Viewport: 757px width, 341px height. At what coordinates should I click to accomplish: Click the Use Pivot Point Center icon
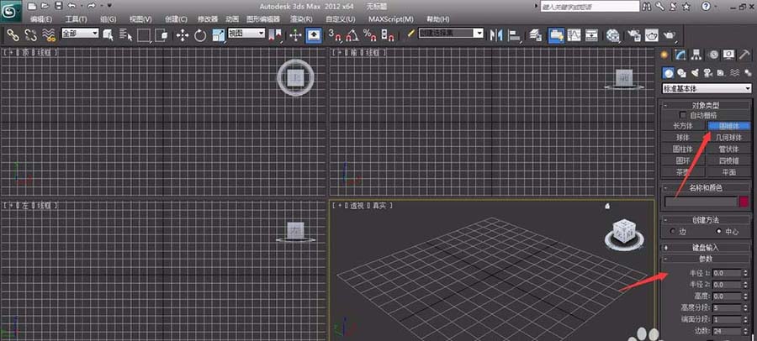[x=275, y=34]
